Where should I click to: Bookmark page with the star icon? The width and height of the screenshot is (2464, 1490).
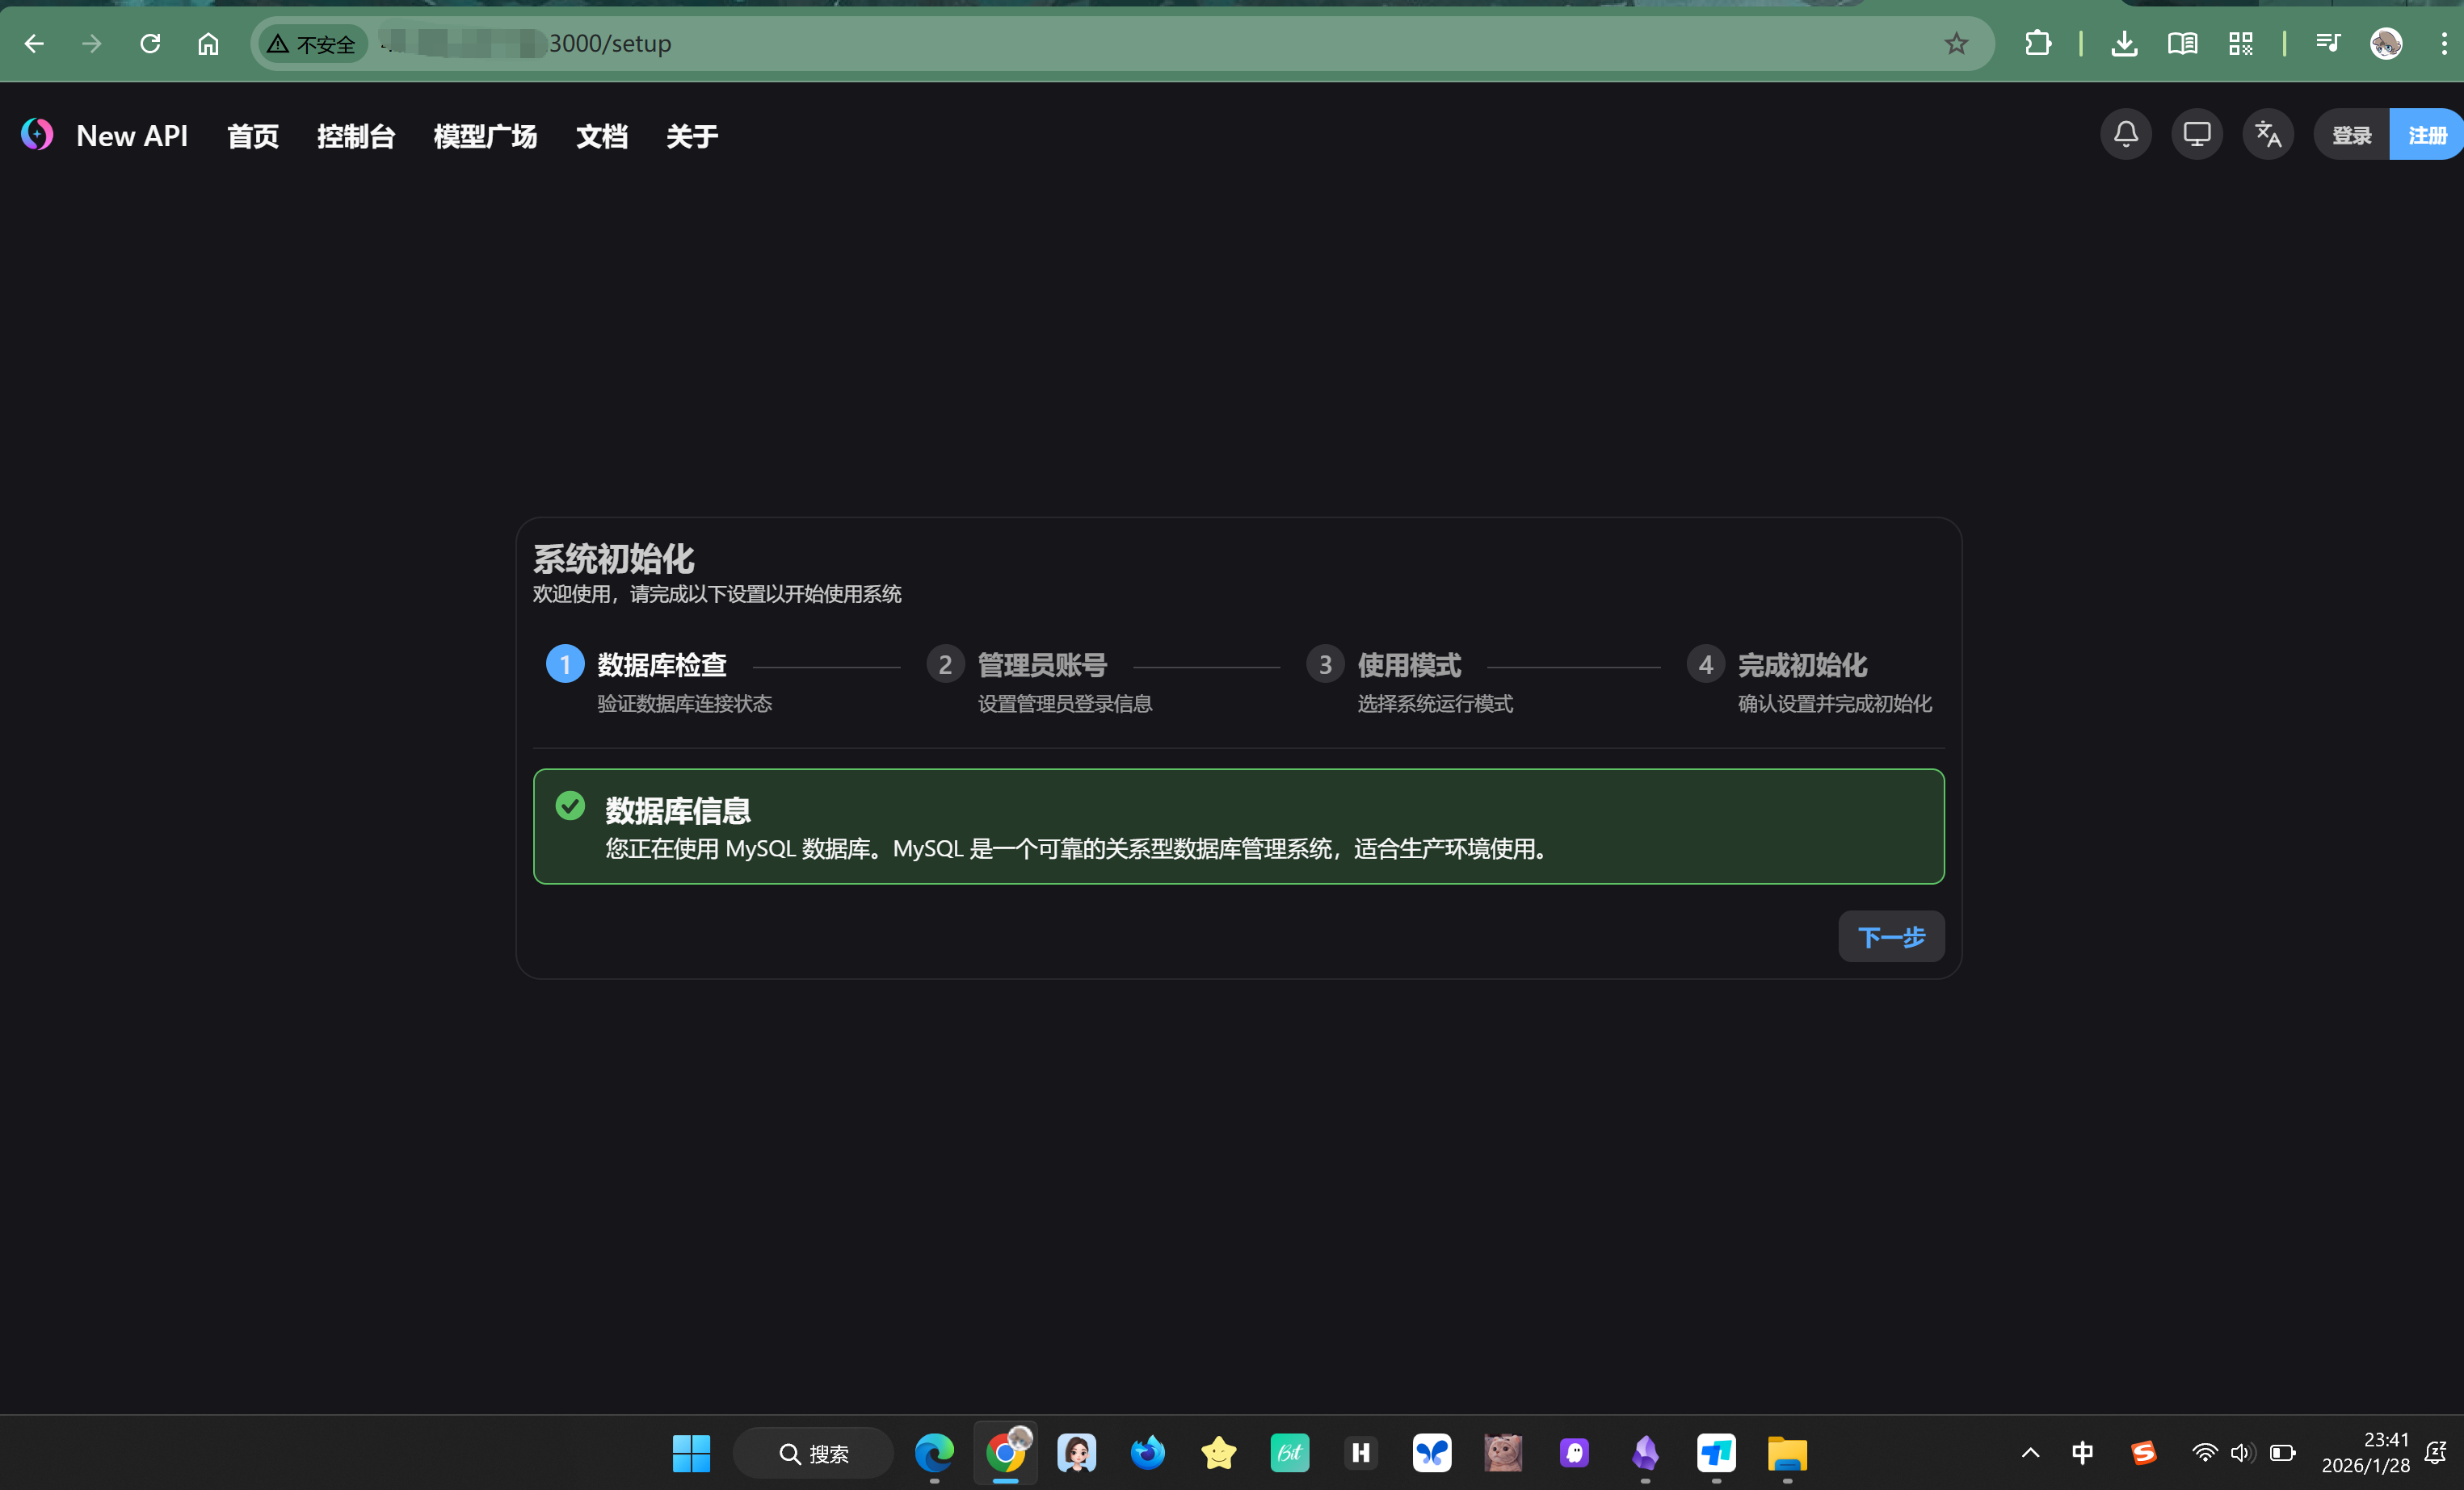1955,44
